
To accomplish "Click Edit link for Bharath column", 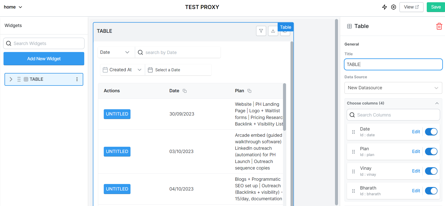I will (x=416, y=191).
